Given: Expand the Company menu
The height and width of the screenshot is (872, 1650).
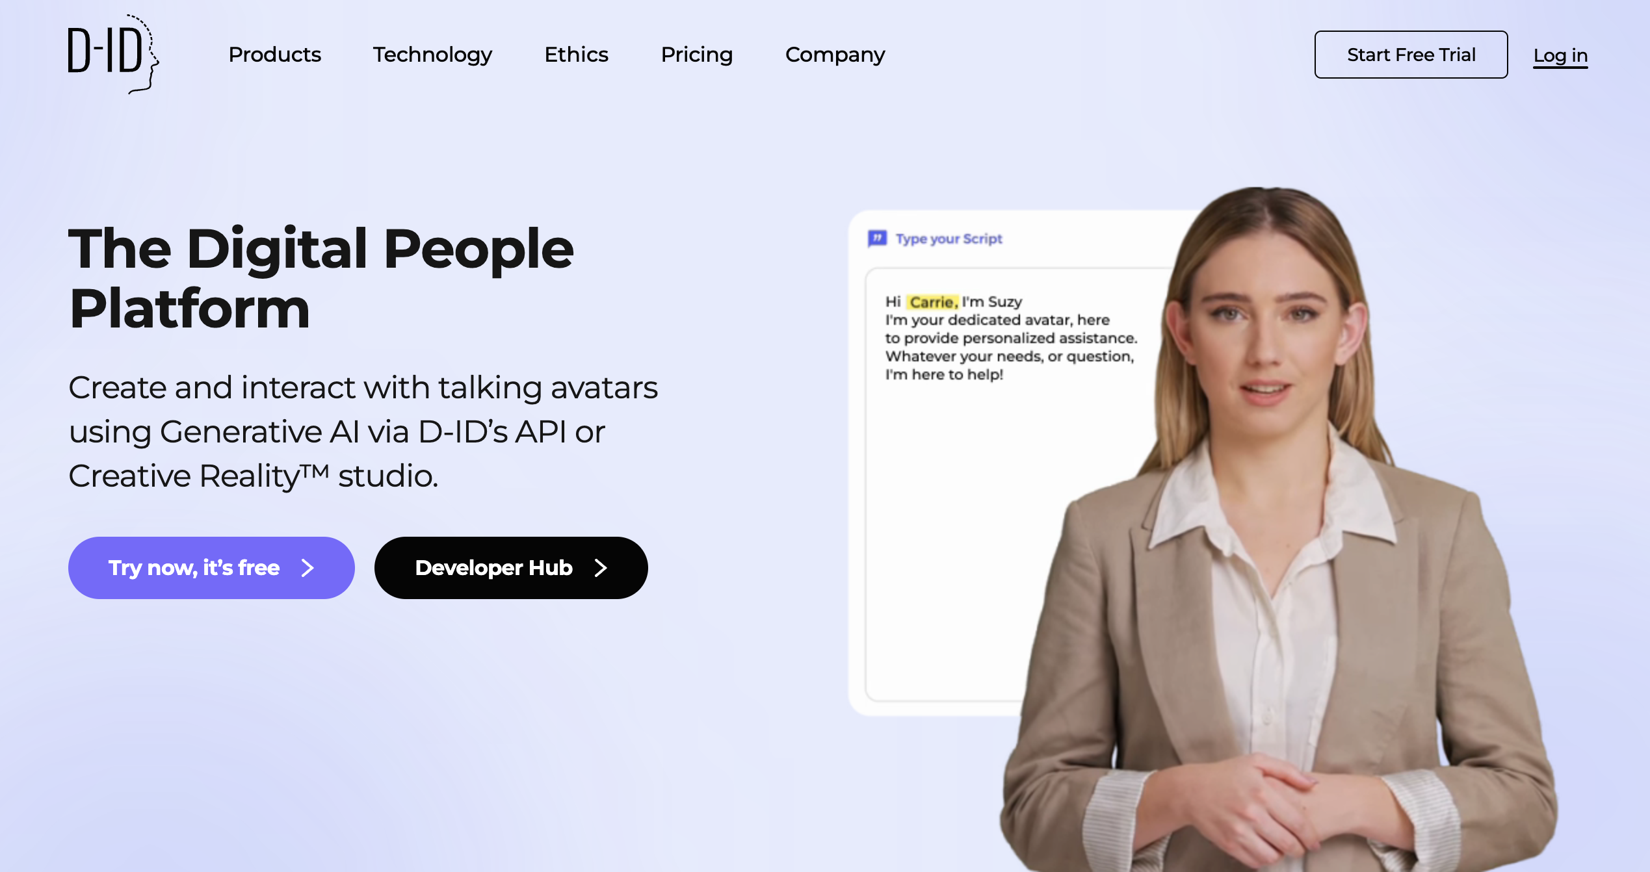Looking at the screenshot, I should click(835, 55).
